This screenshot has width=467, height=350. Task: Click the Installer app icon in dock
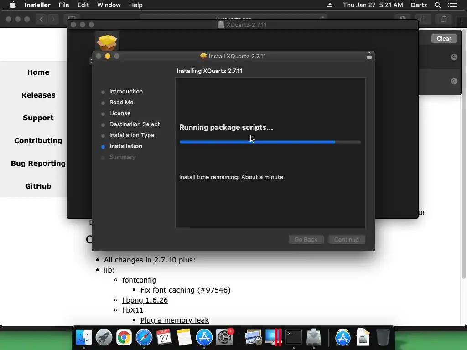314,337
